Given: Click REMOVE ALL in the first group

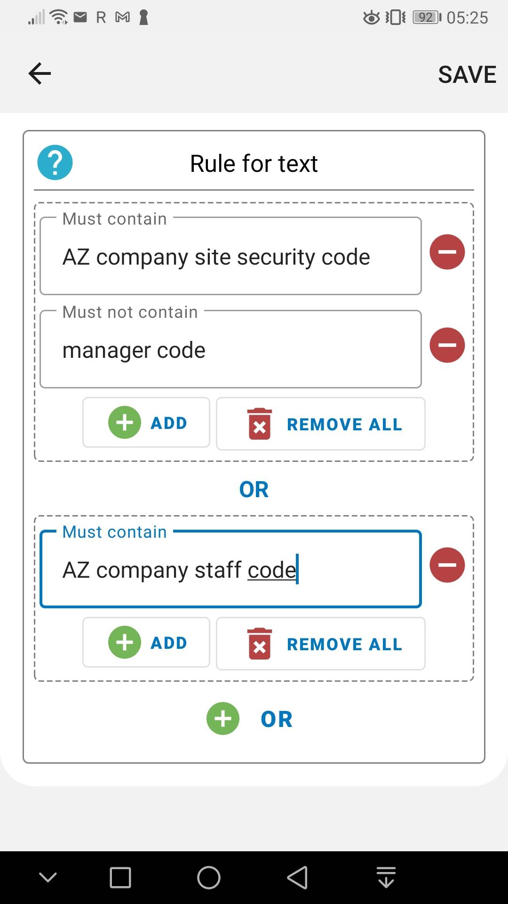Looking at the screenshot, I should click(321, 424).
